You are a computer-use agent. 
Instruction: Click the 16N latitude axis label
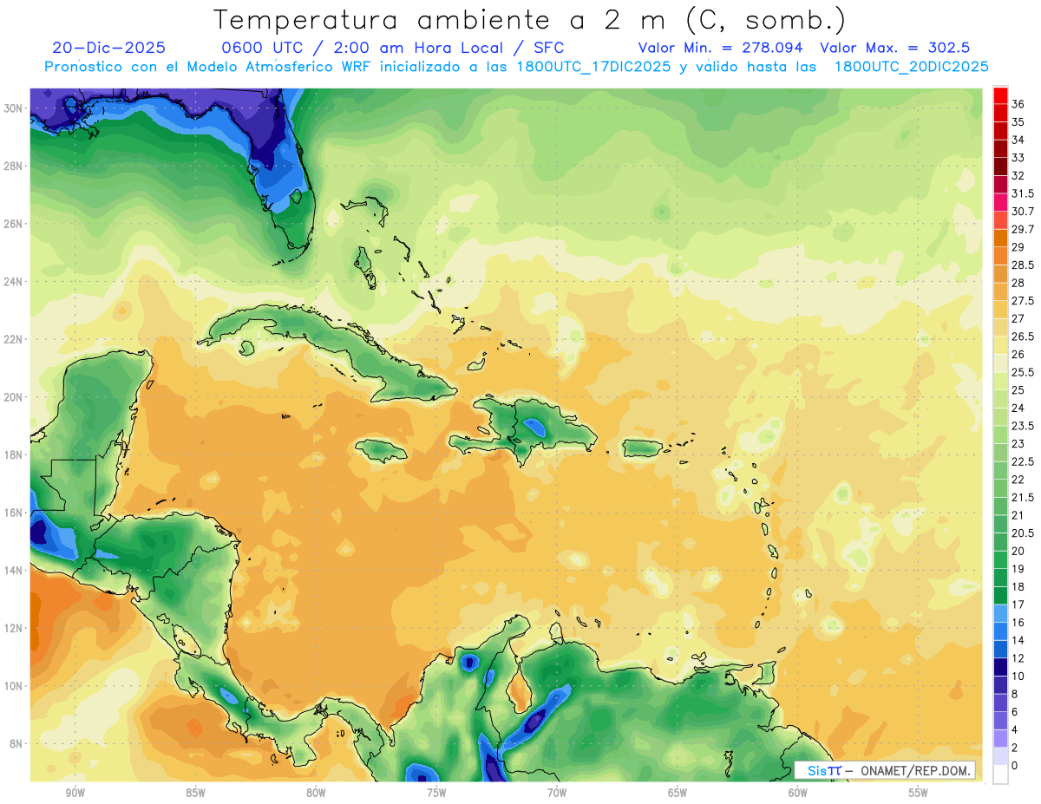[x=15, y=513]
